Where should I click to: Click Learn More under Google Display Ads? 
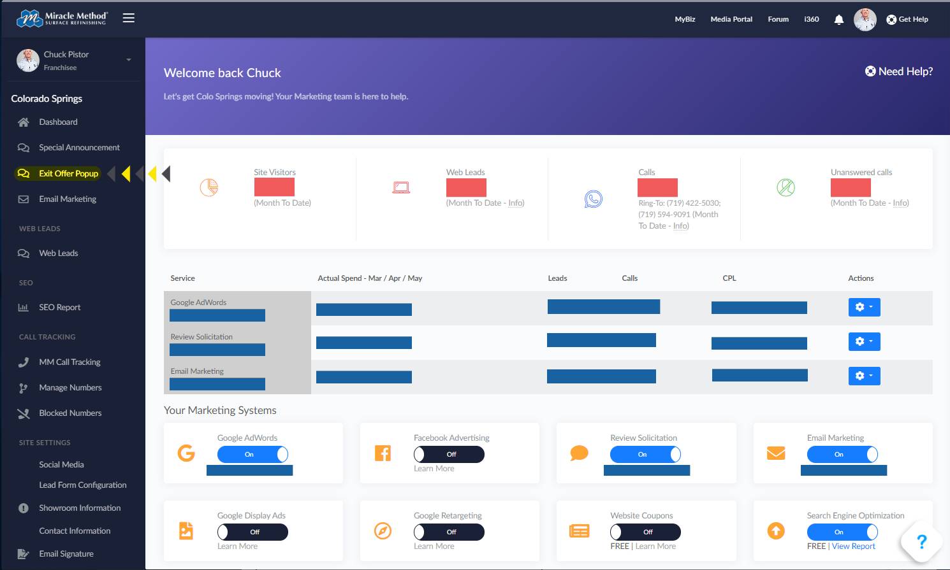[237, 546]
